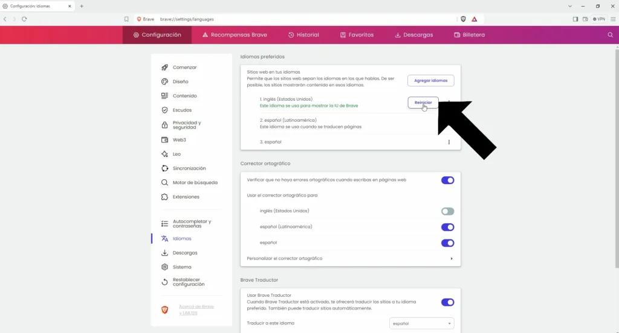
Task: Open Sistema gear icon in sidebar
Action: tap(164, 267)
